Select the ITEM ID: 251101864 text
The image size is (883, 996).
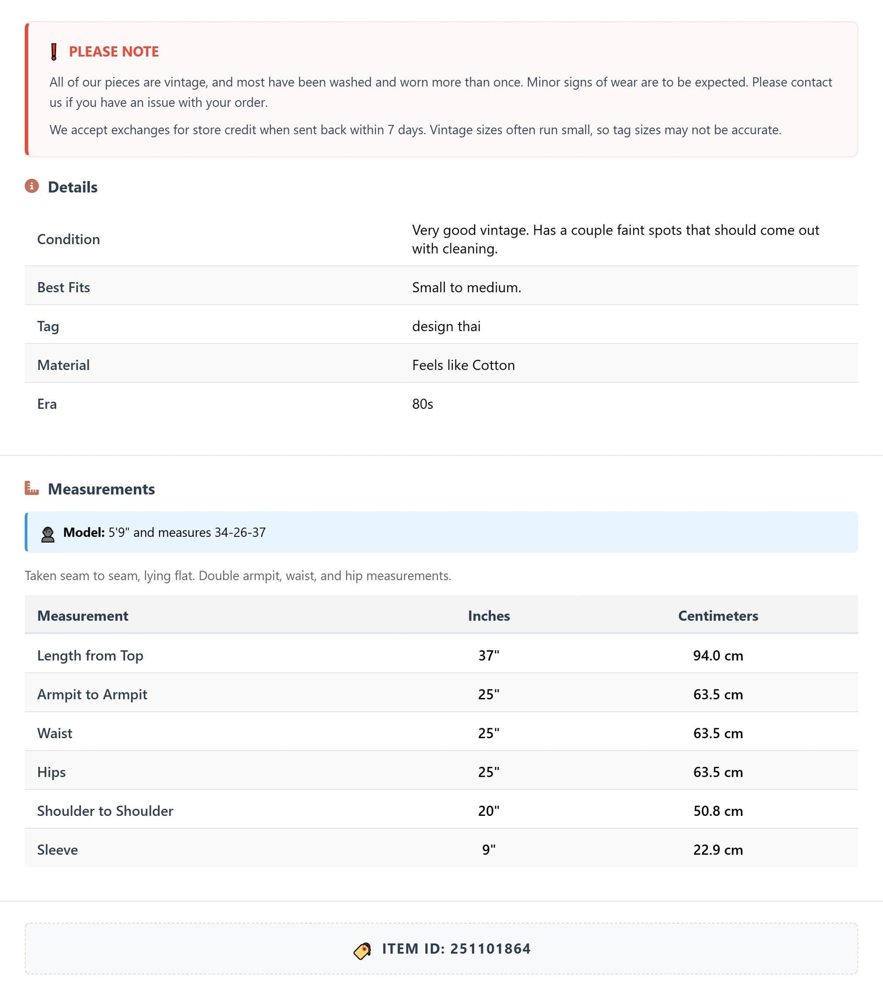[456, 948]
